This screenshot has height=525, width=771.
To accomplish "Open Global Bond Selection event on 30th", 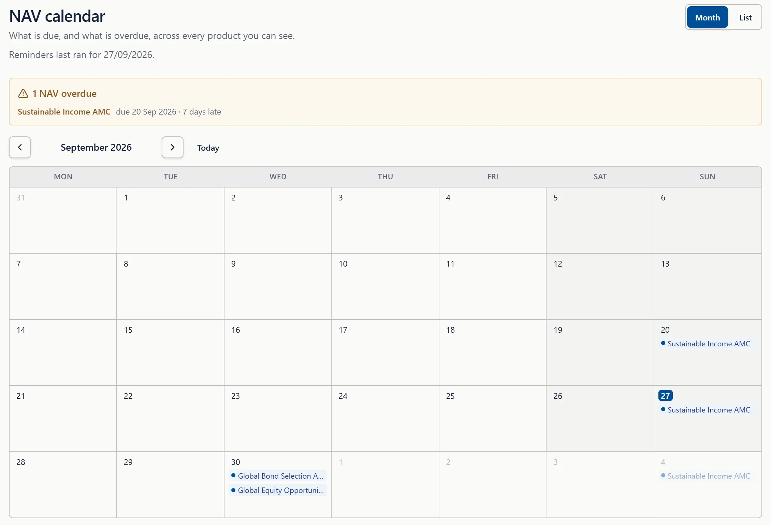I will pos(278,476).
